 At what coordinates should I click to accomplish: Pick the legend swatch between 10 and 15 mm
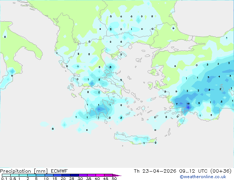[x=49, y=175]
